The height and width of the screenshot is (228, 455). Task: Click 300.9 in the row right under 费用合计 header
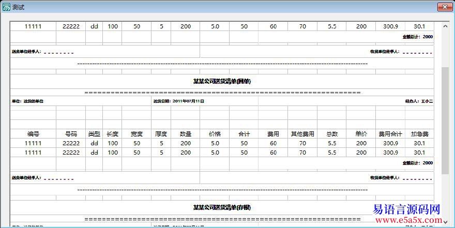390,143
